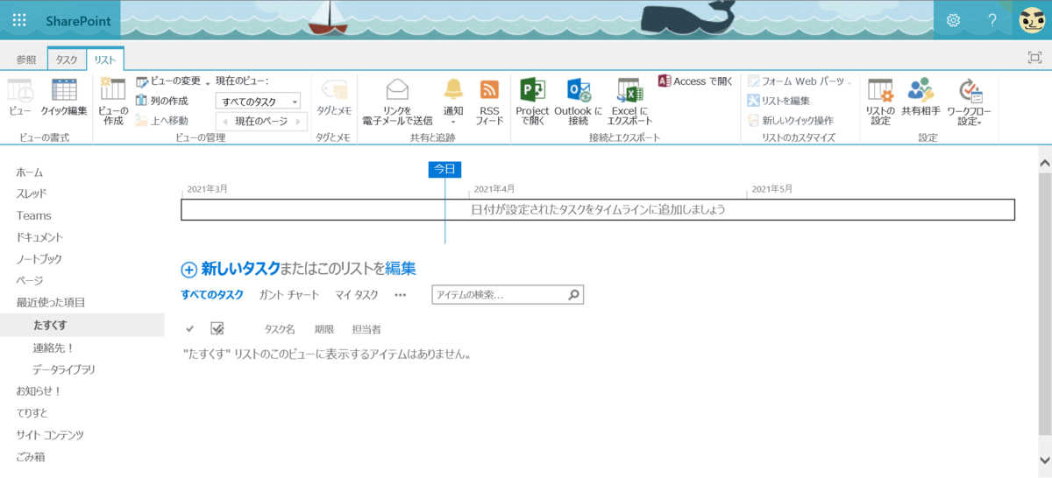1052x478 pixels.
Task: Open ホーム in left navigation
Action: [x=30, y=172]
